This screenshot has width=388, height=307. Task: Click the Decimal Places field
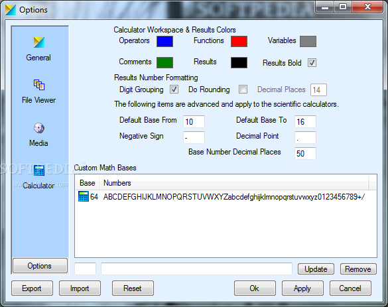[x=319, y=90]
